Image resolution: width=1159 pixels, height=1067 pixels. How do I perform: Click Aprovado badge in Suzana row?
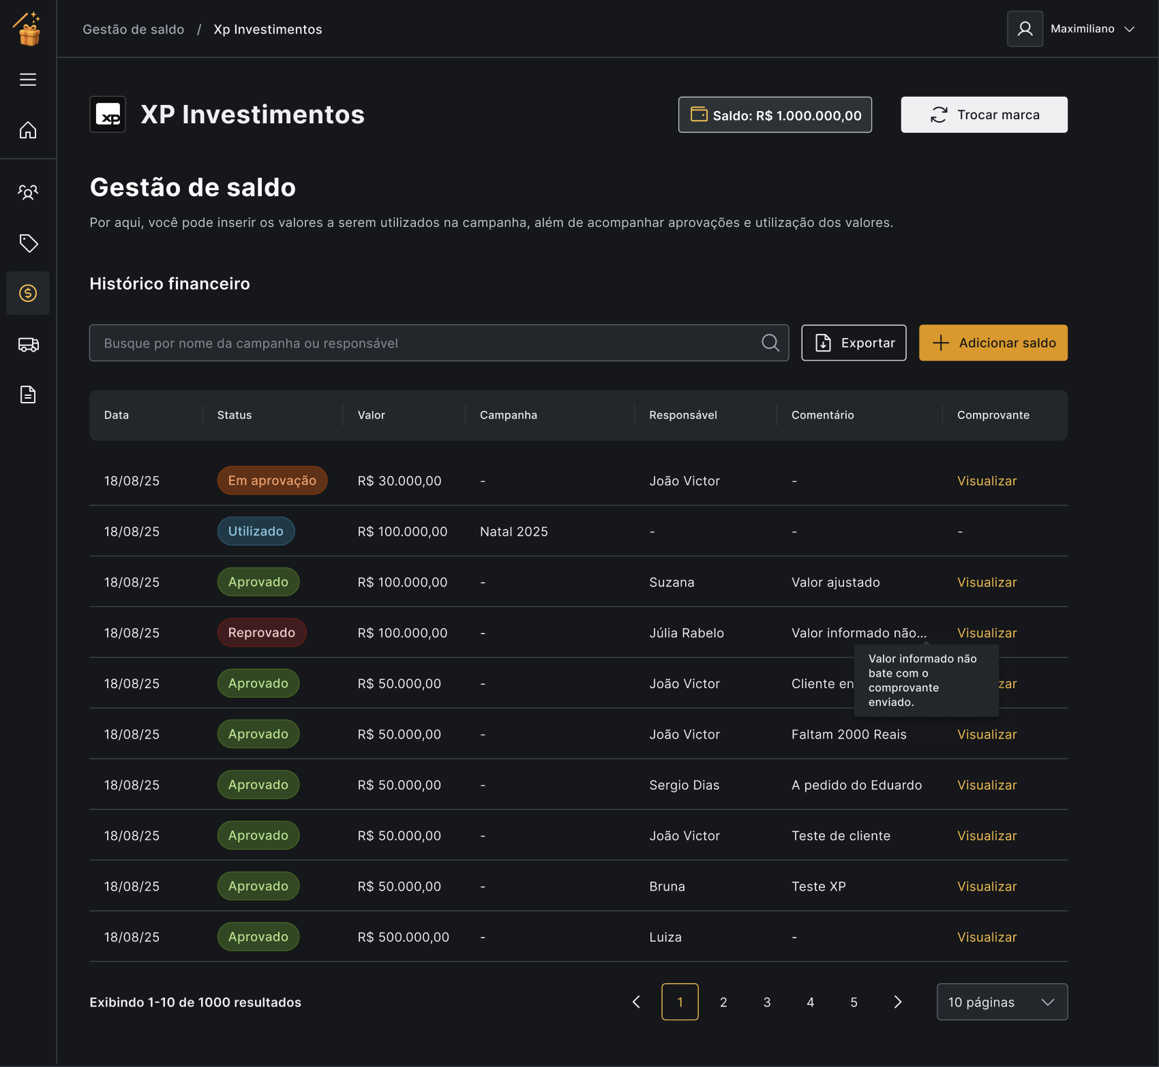(x=258, y=582)
